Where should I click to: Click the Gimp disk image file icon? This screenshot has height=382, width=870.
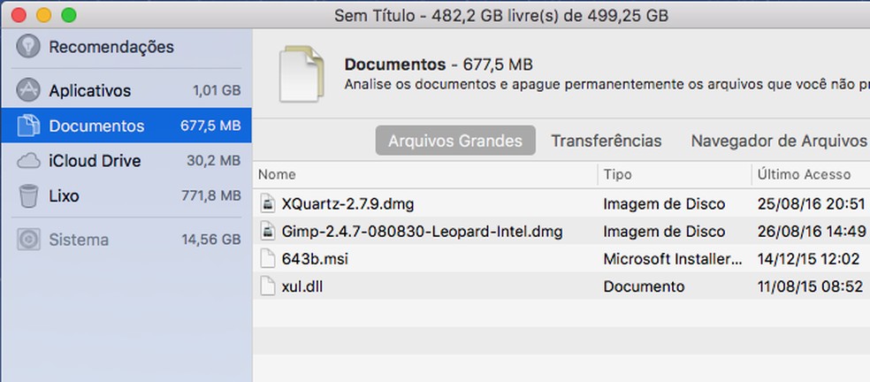tap(269, 232)
